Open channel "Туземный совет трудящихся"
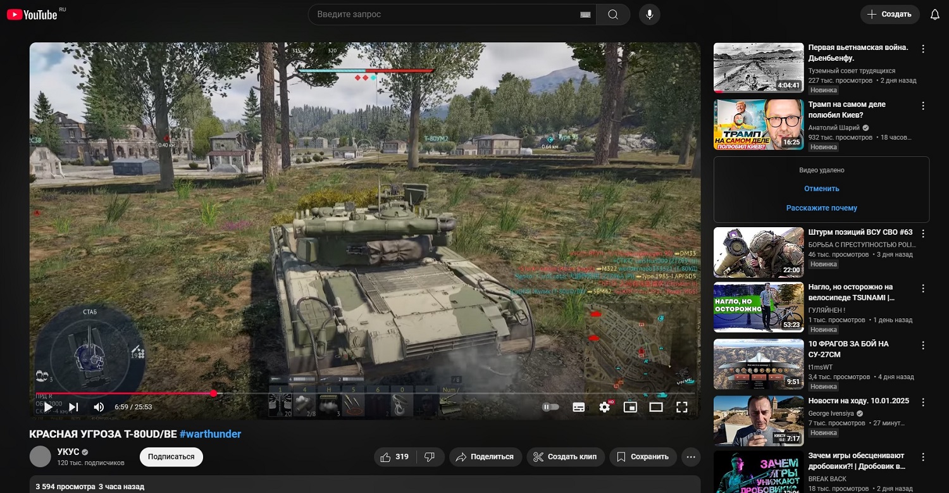Screen dimensions: 949x493 coord(852,71)
